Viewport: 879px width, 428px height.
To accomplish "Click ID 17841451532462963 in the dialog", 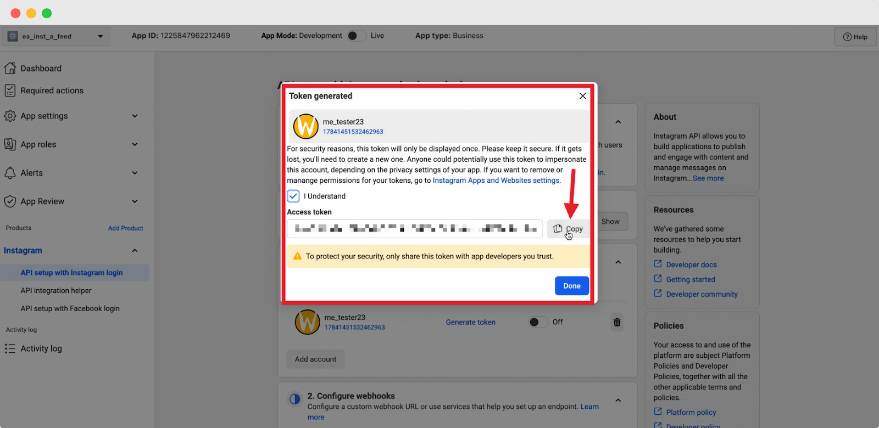I will click(x=353, y=132).
